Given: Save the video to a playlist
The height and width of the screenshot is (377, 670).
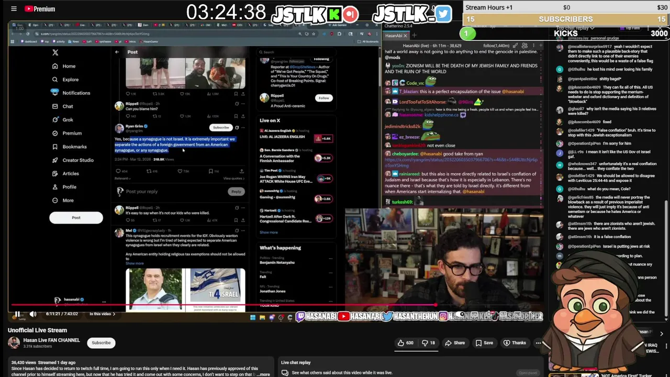Looking at the screenshot, I should (484, 343).
